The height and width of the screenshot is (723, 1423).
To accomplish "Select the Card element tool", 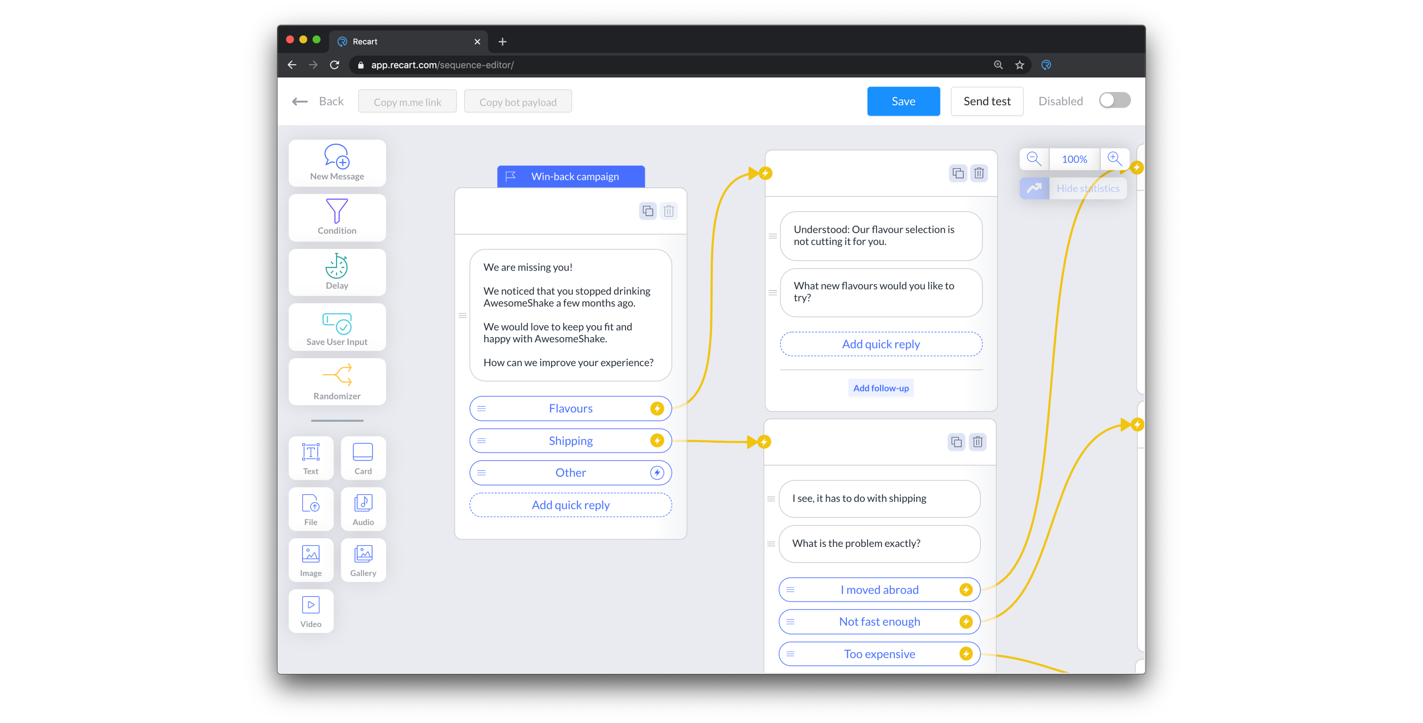I will [363, 458].
